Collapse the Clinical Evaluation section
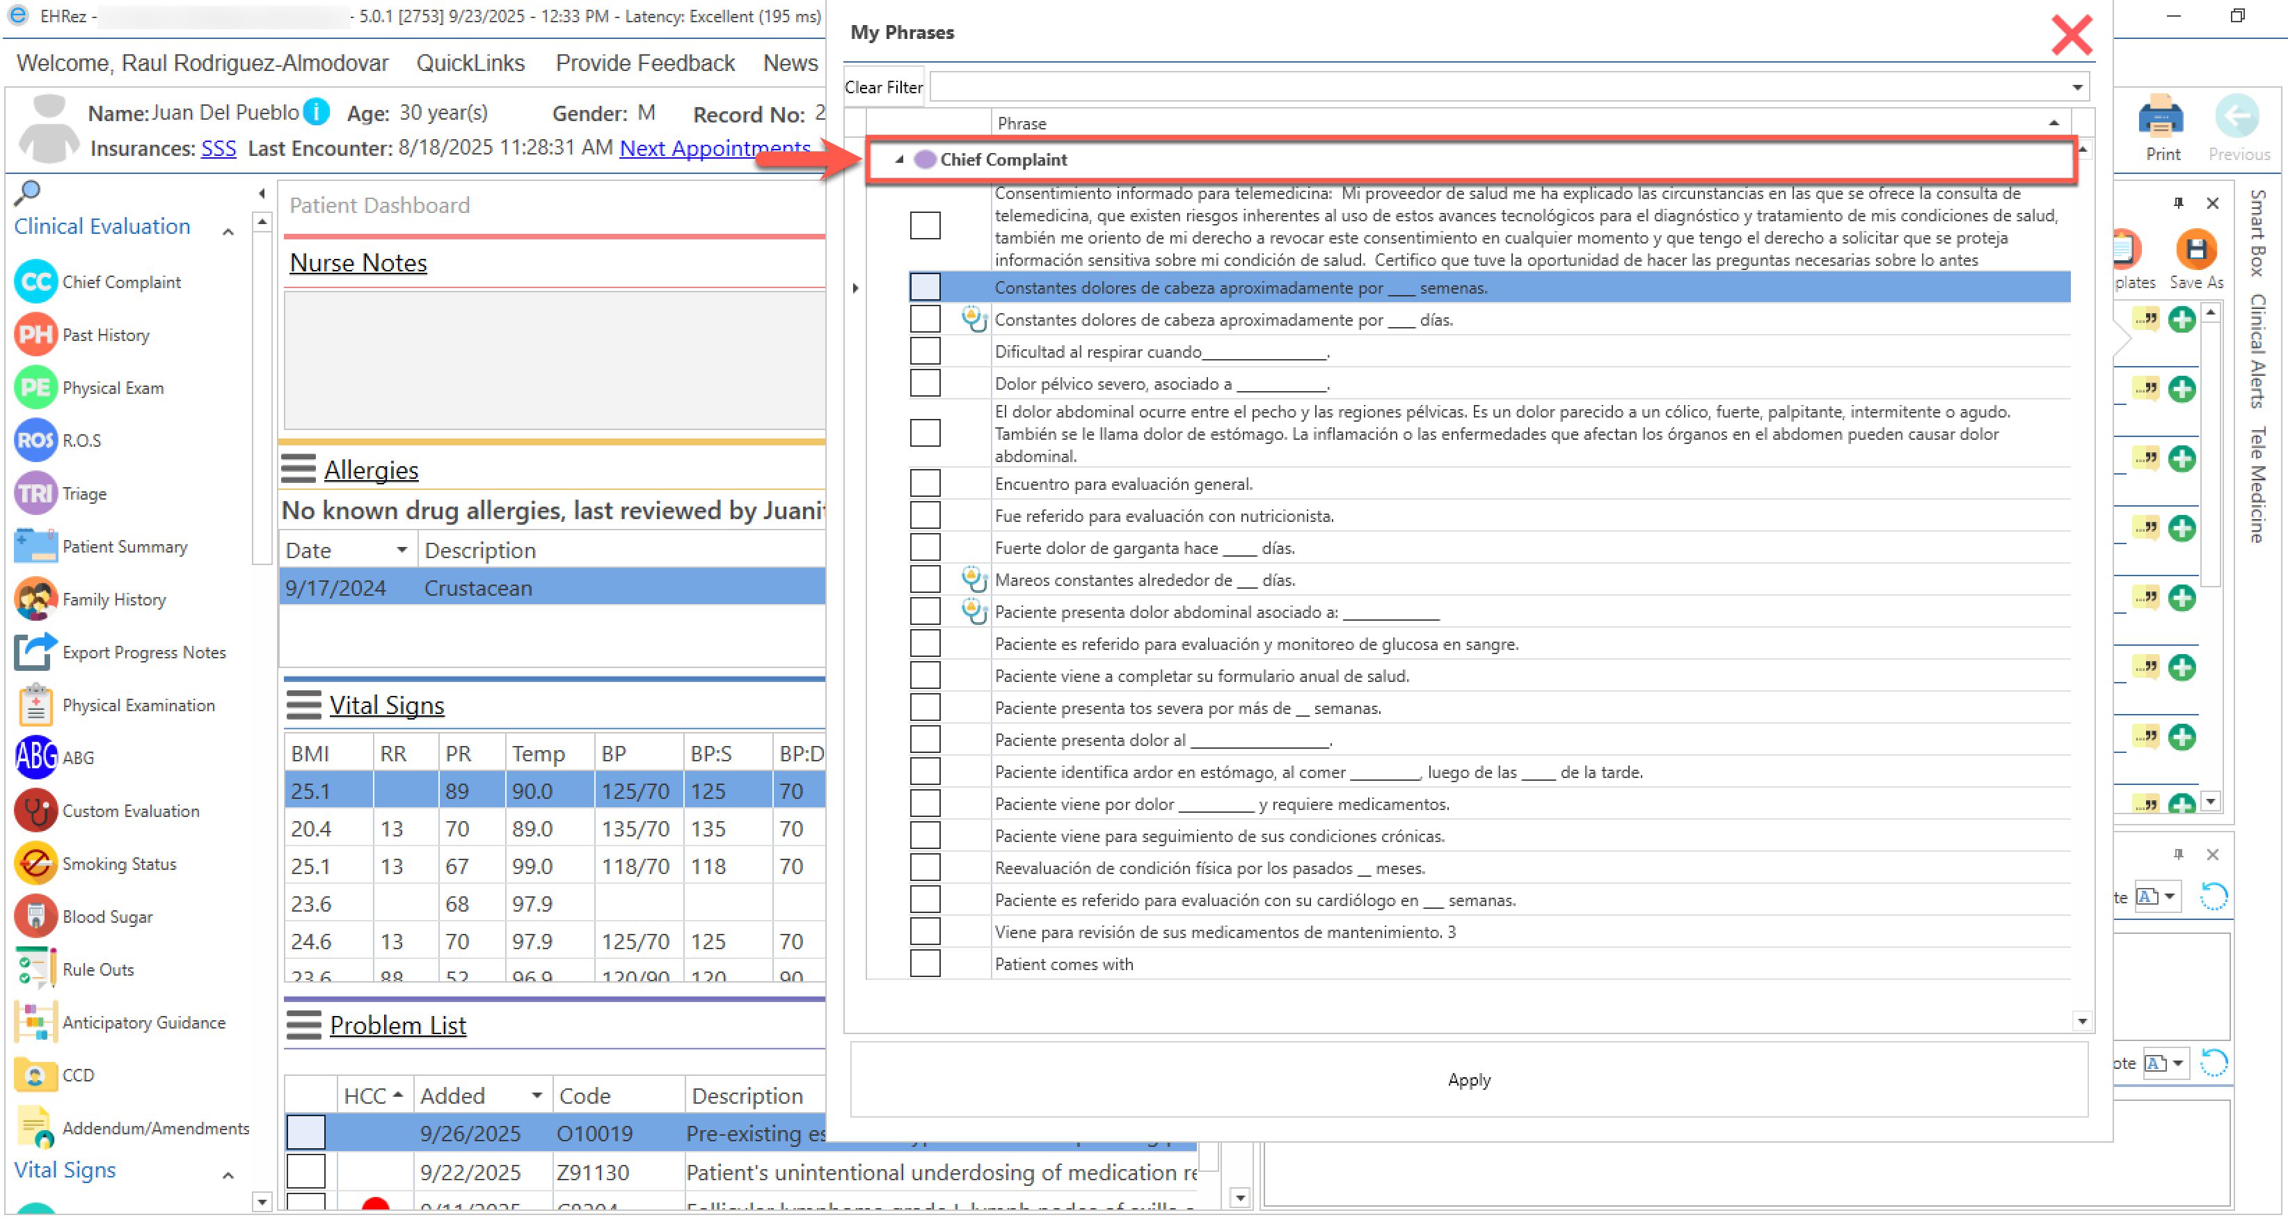This screenshot has height=1222, width=2288. coord(228,231)
